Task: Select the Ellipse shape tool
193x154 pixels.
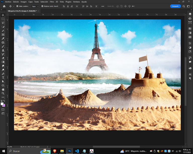Action: tap(3, 86)
